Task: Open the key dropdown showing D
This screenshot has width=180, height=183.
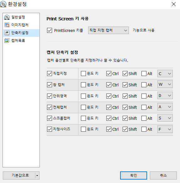Action: pos(165,95)
